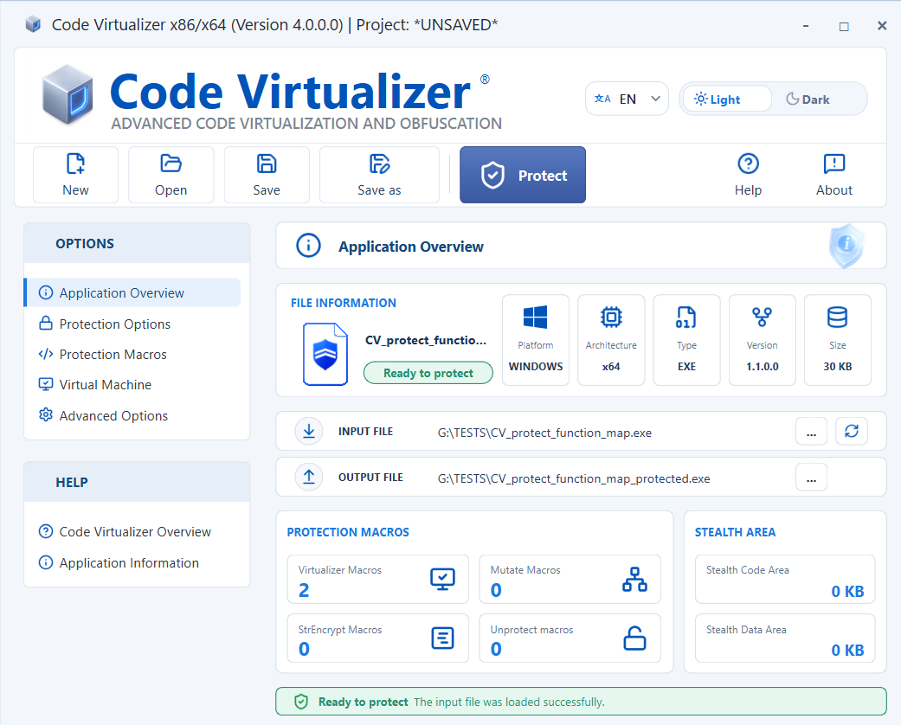This screenshot has height=725, width=901.
Task: Open the About dialog
Action: click(x=833, y=175)
